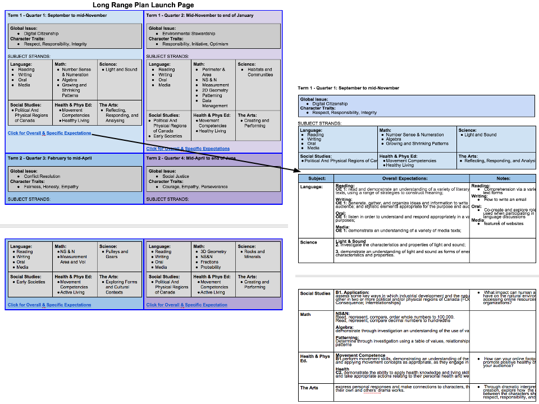Click 'Measurement Area and Vol' in Quarter 3 Math

[74, 259]
